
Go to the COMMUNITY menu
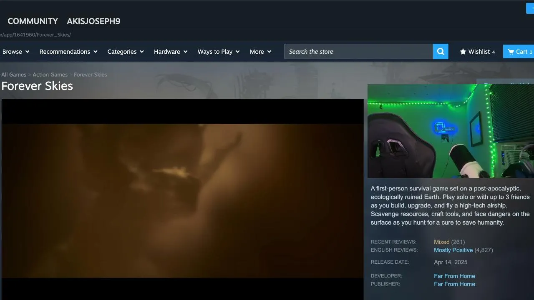(33, 21)
